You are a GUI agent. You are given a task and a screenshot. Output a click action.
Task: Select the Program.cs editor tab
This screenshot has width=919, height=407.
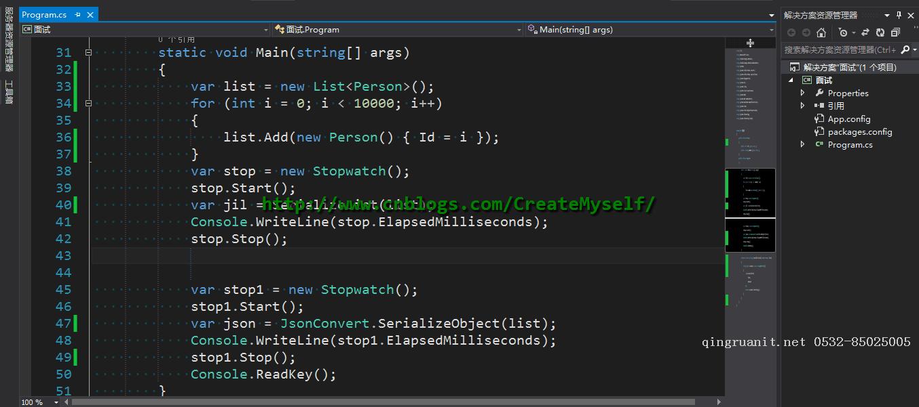click(44, 14)
